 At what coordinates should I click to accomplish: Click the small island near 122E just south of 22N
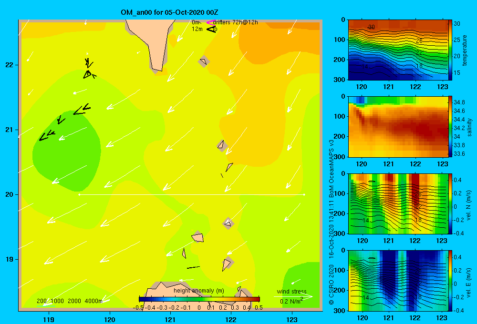(204, 61)
